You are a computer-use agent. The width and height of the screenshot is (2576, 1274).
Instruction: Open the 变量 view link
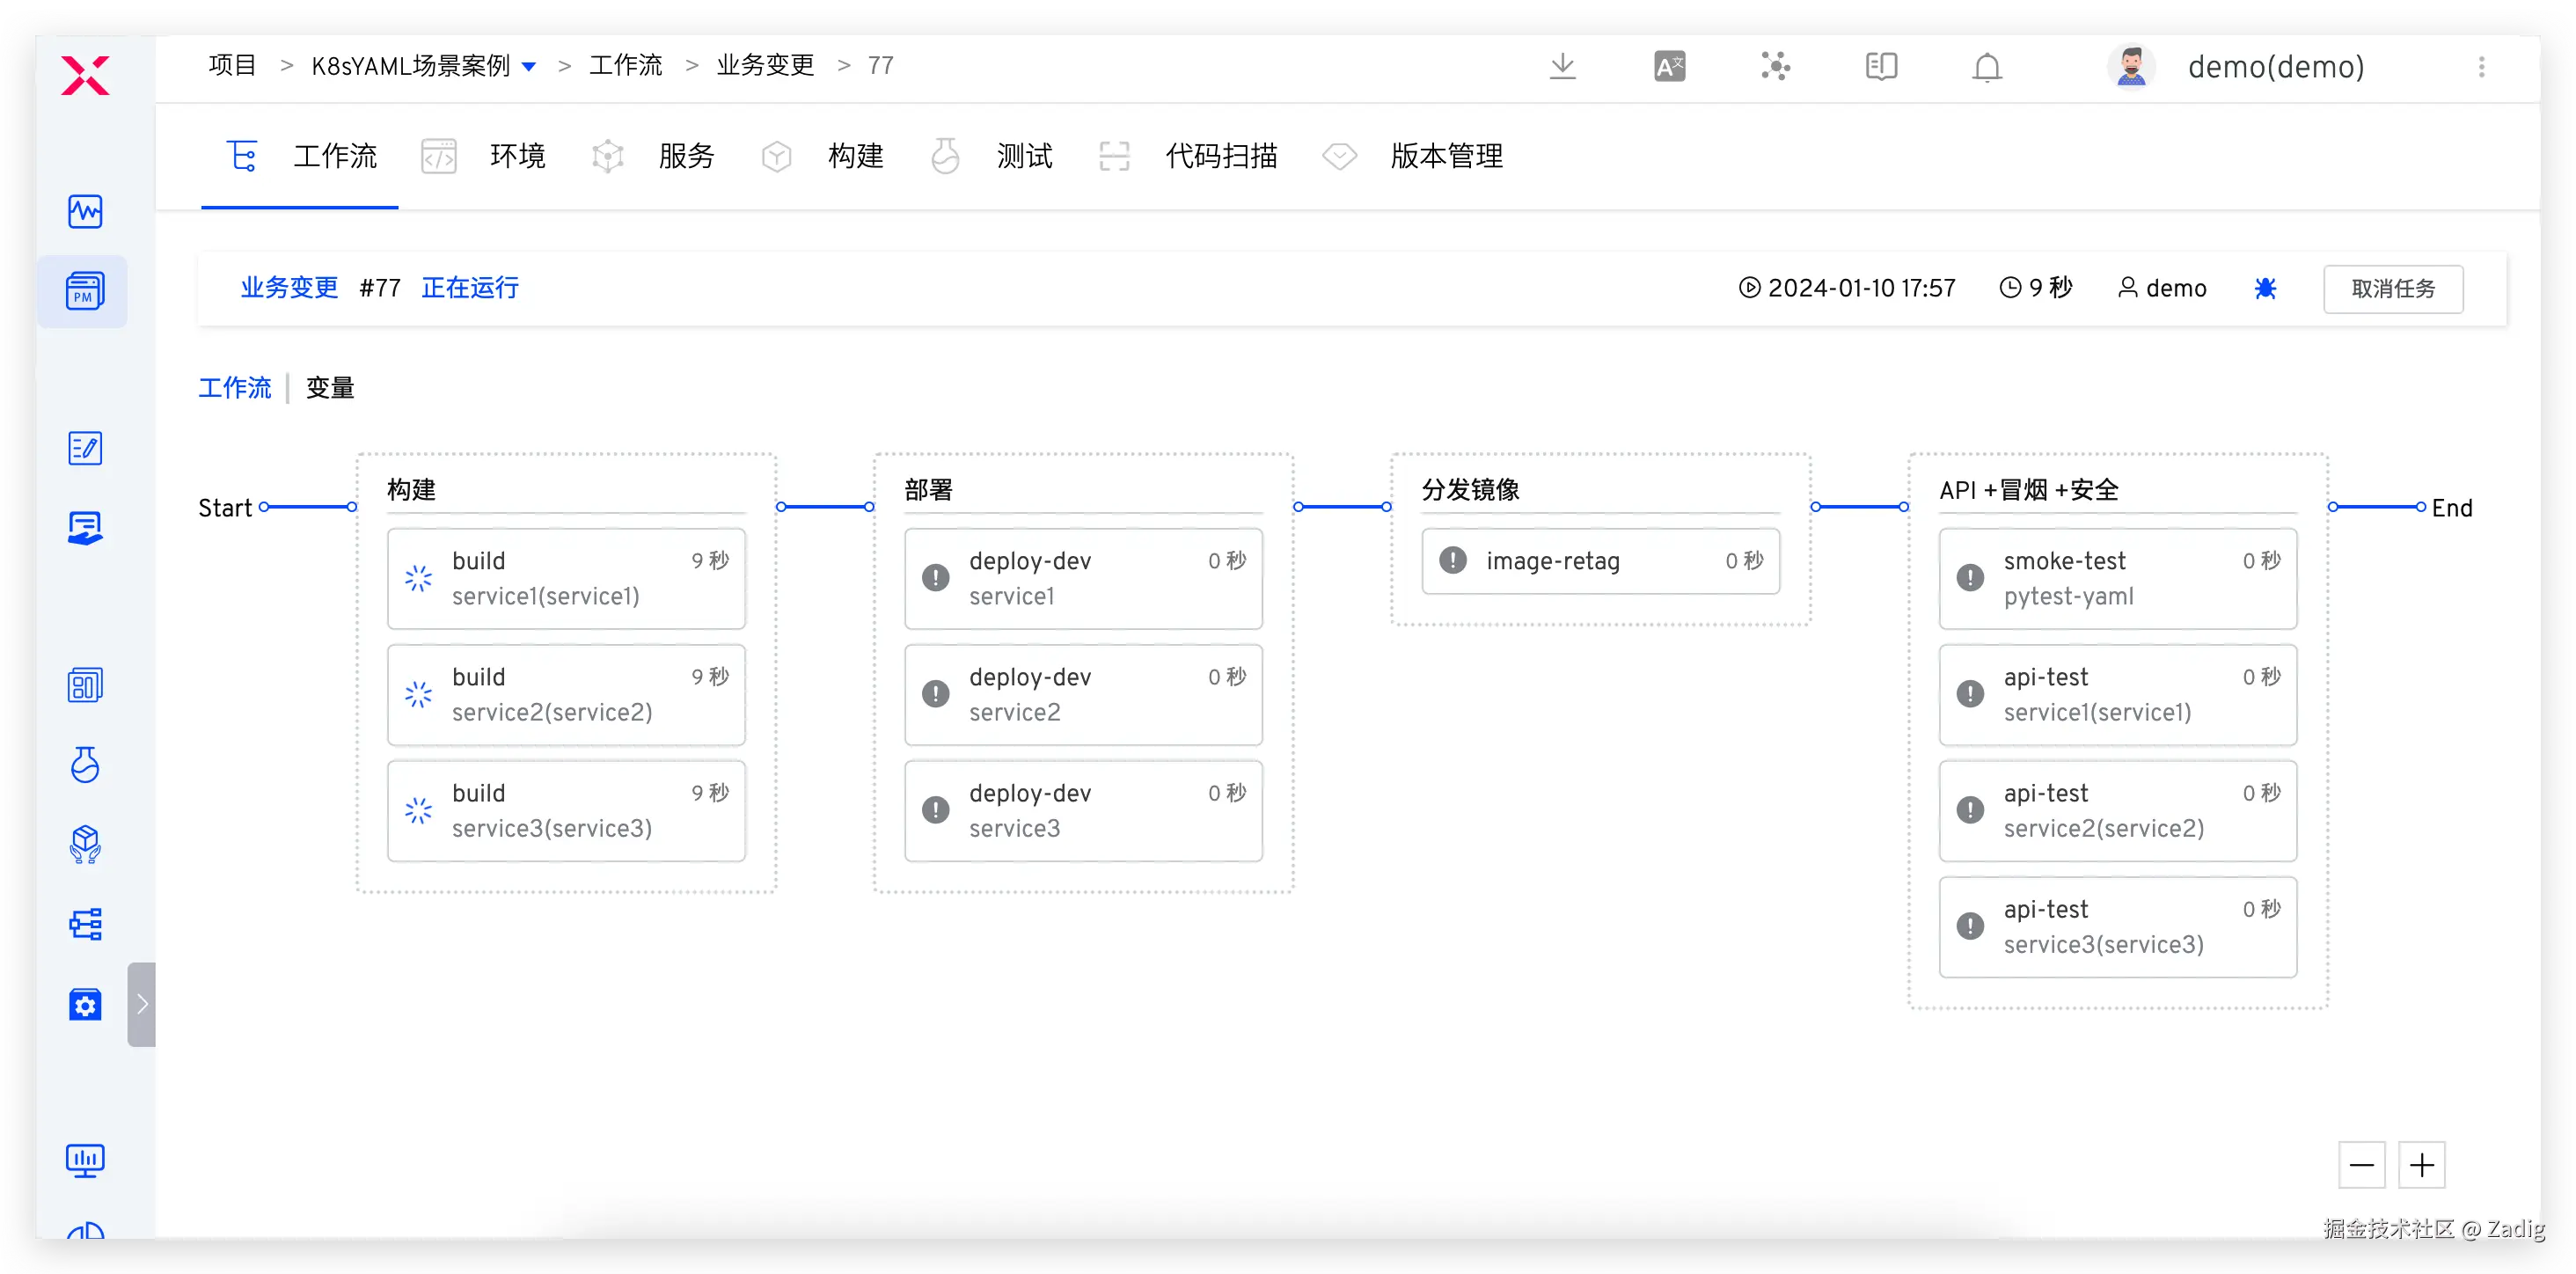(x=330, y=388)
